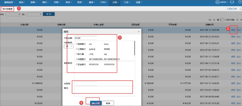
Task: Click the ¥11777.00 available balance cell
Action: pos(185,83)
